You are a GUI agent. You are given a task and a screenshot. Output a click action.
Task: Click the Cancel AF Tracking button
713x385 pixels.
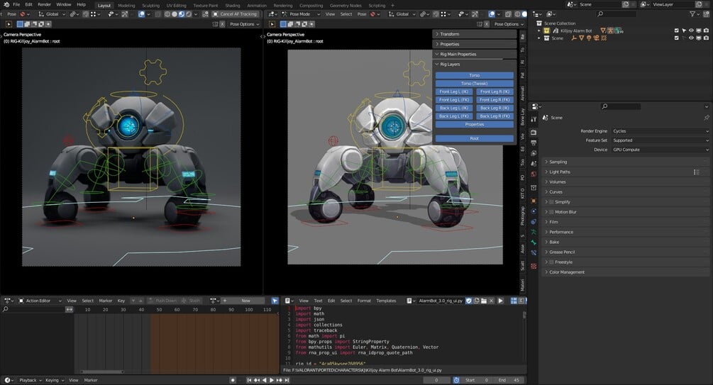coord(235,14)
